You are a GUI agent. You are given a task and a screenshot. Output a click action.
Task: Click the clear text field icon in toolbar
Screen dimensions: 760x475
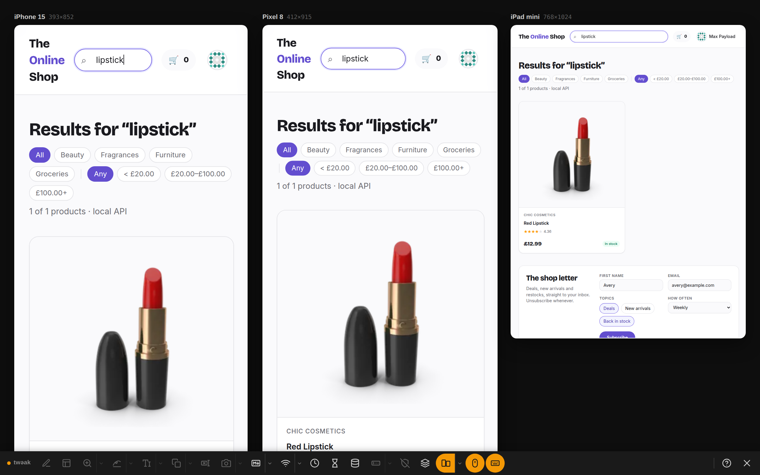[205, 463]
